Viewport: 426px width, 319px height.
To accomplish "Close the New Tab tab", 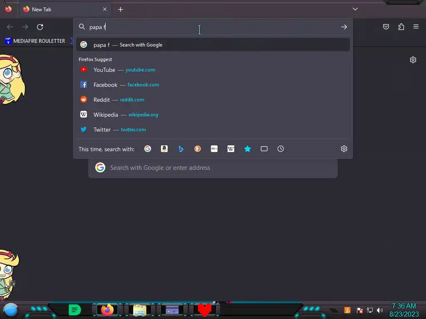I will click(105, 9).
